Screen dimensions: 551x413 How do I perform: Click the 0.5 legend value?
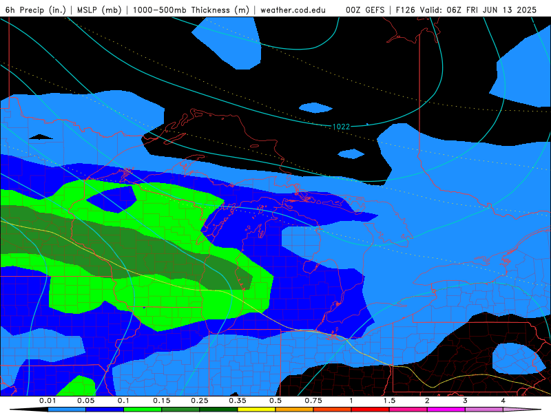coord(275,401)
